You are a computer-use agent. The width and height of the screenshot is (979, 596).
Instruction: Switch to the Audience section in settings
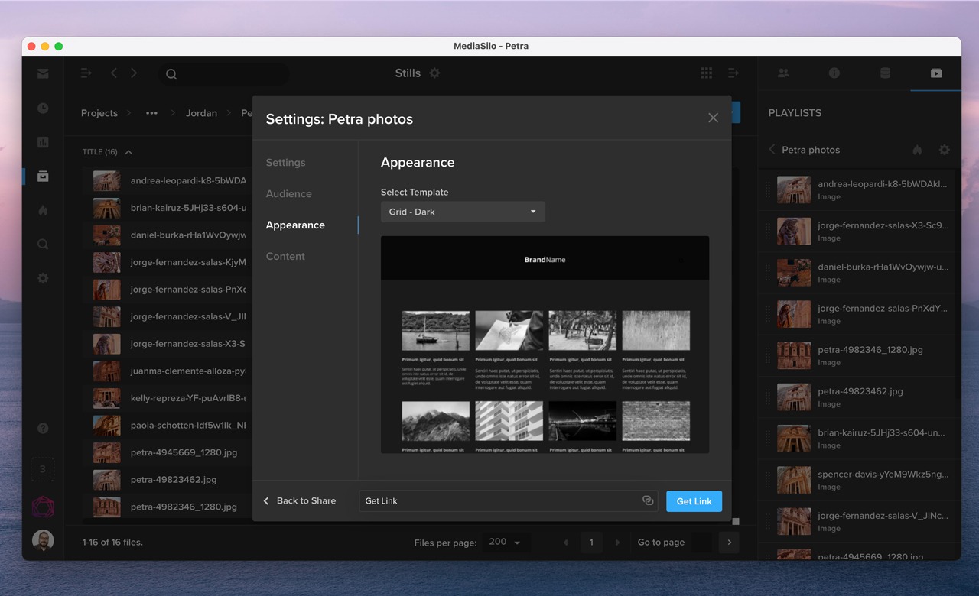[288, 193]
